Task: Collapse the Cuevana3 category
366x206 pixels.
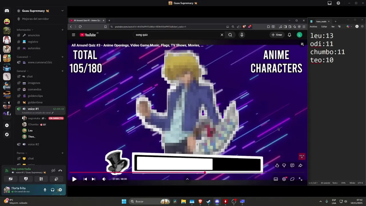Action: click(24, 57)
